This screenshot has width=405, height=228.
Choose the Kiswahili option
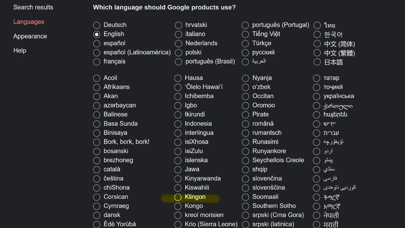pyautogui.click(x=178, y=188)
